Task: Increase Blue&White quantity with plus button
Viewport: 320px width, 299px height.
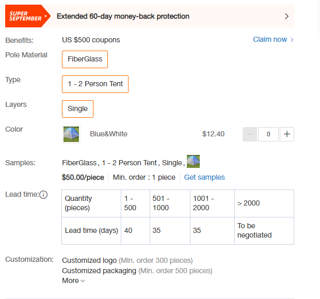Action: coord(287,134)
